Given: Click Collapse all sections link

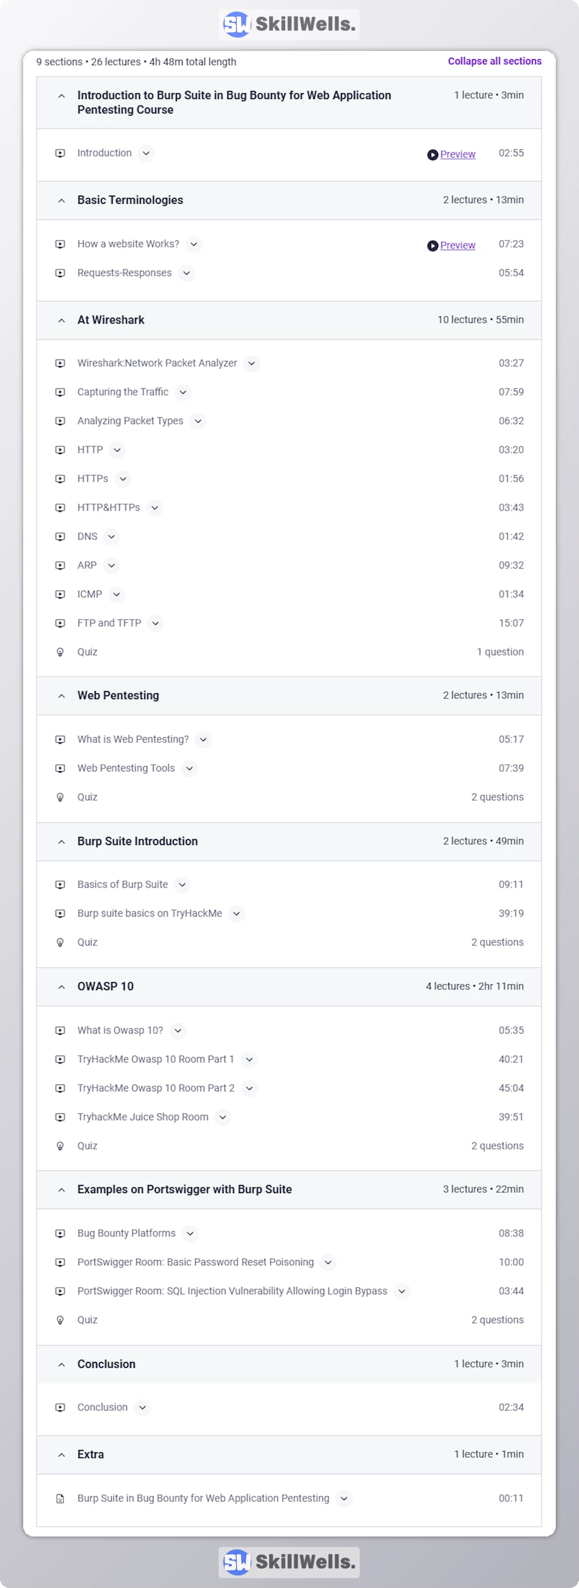Looking at the screenshot, I should click(x=494, y=61).
